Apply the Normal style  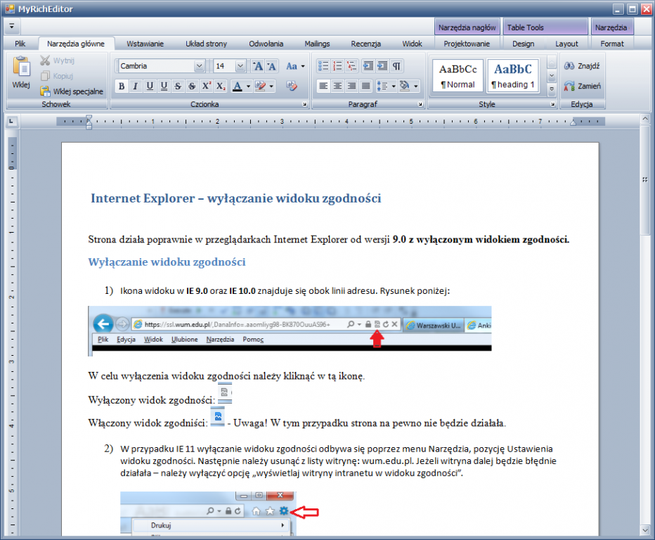coord(458,75)
